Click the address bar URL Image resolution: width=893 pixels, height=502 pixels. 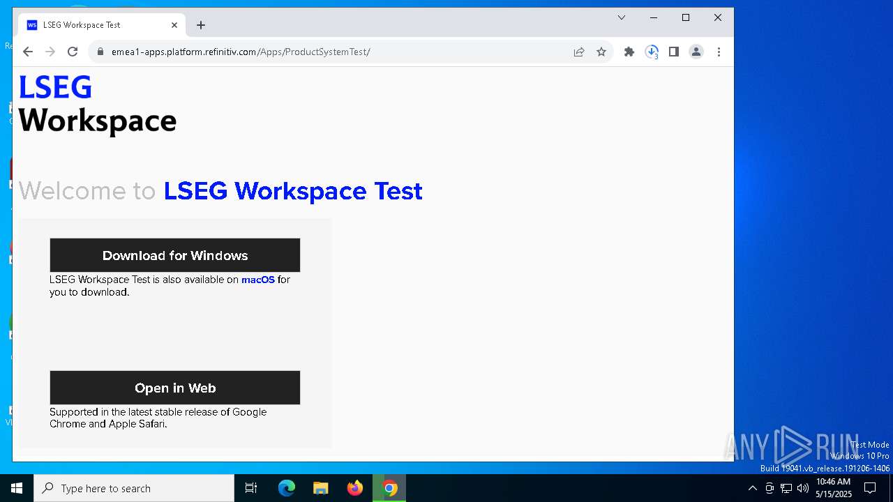(x=241, y=52)
